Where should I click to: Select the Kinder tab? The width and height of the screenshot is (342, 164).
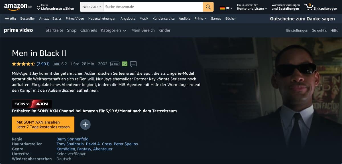pyautogui.click(x=164, y=30)
